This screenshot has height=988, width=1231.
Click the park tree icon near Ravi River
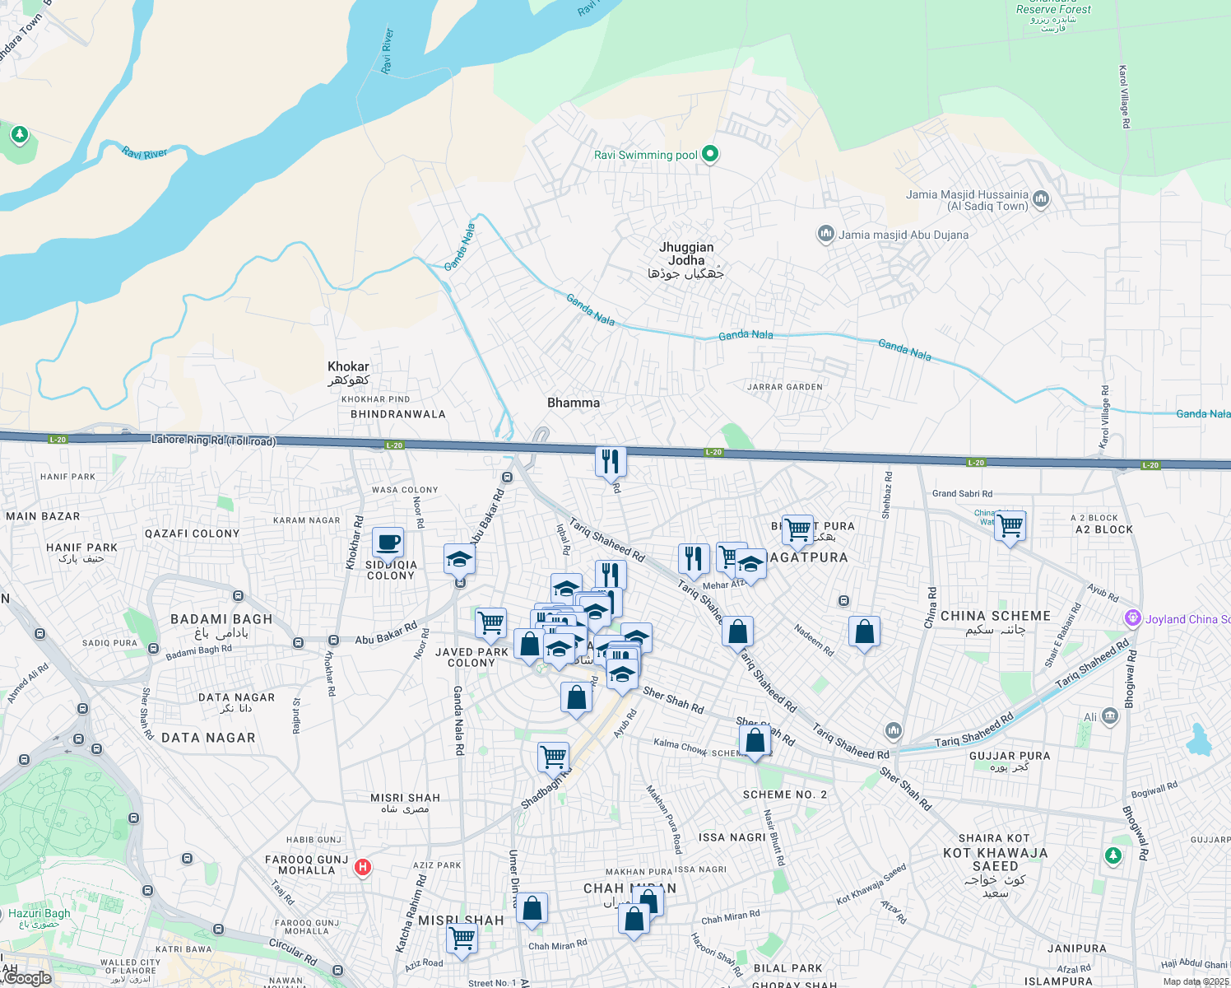18,133
